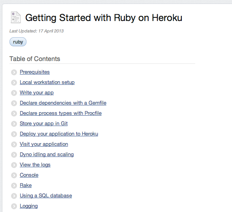Select the ruby tag pill
The width and height of the screenshot is (232, 212).
(x=18, y=42)
